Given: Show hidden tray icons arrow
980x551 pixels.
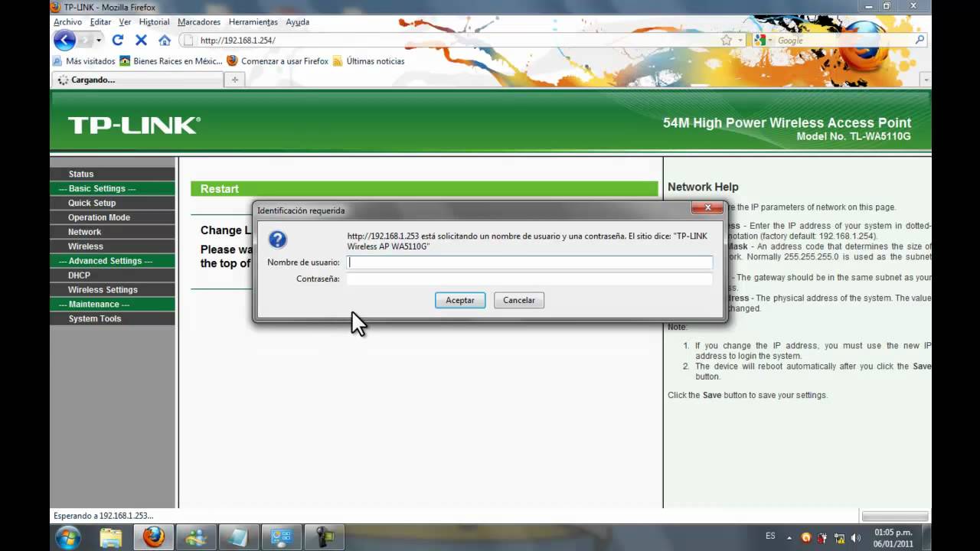Looking at the screenshot, I should point(790,537).
